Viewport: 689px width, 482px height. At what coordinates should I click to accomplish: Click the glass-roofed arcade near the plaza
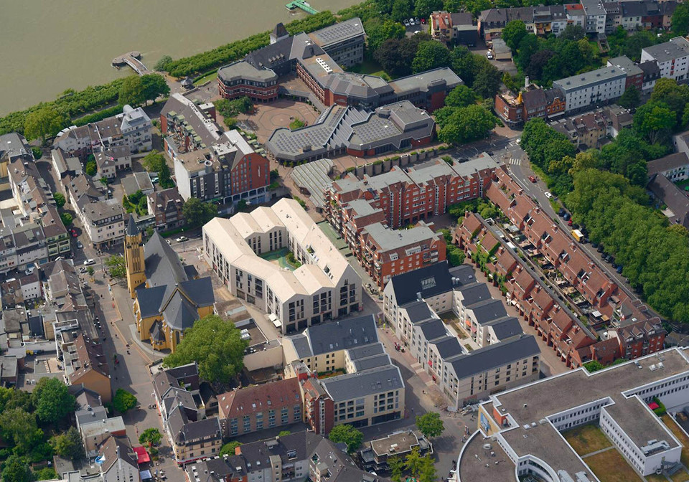pyautogui.click(x=313, y=179)
